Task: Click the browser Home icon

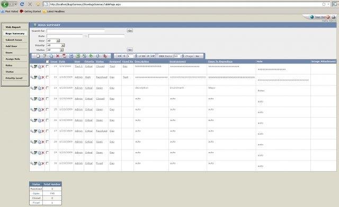Action: click(x=38, y=4)
